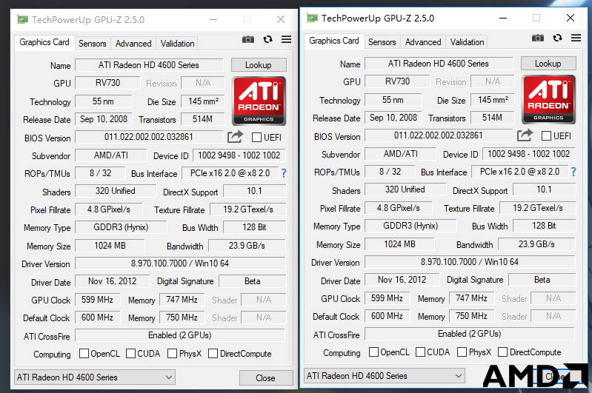Viewport: 592px width, 393px height.
Task: Select the Graphics Card tab in left window
Action: click(x=44, y=42)
